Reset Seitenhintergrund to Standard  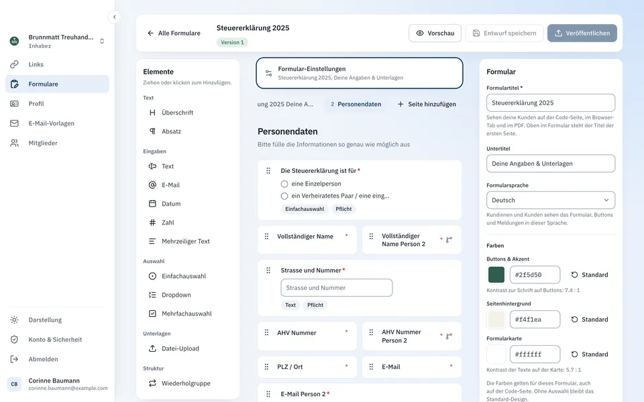pyautogui.click(x=590, y=320)
